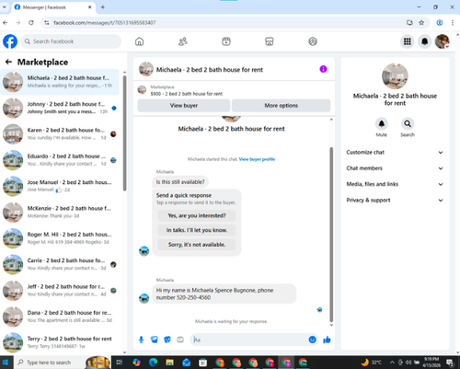Open the tab search dropdown arrow in Chrome
This screenshot has width=460, height=369.
pyautogui.click(x=5, y=7)
